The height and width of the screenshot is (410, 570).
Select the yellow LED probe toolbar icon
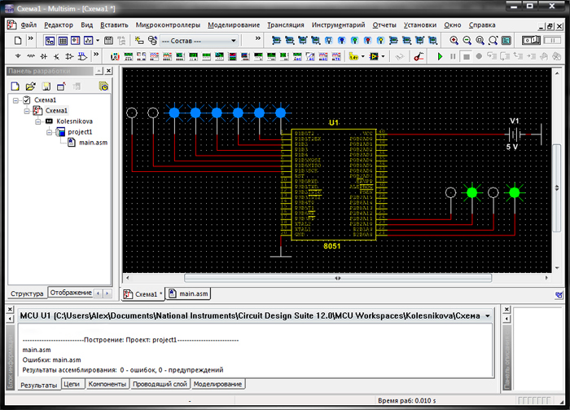coord(380,41)
